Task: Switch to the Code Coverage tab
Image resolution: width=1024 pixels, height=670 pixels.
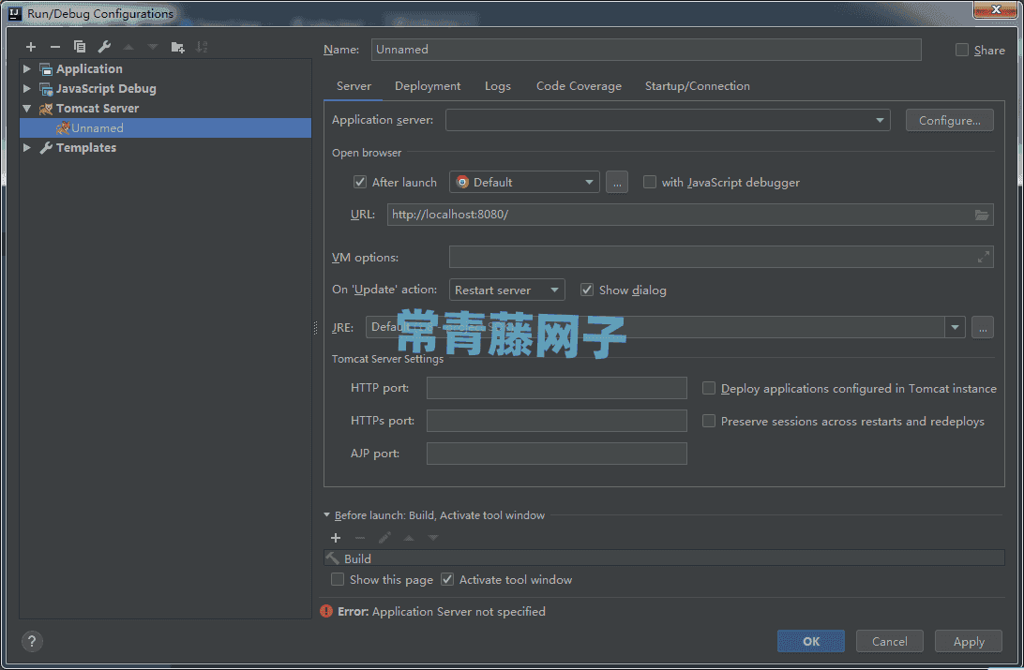Action: [x=580, y=86]
